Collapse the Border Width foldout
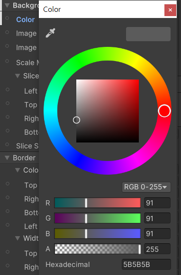The image size is (181, 275). (x=18, y=238)
